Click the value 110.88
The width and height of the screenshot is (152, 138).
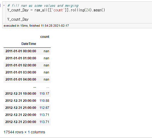point(44,101)
